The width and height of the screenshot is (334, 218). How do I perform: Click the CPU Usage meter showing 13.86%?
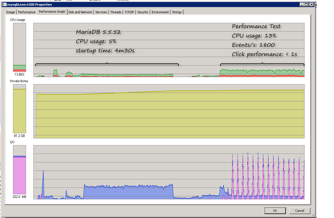coord(20,47)
